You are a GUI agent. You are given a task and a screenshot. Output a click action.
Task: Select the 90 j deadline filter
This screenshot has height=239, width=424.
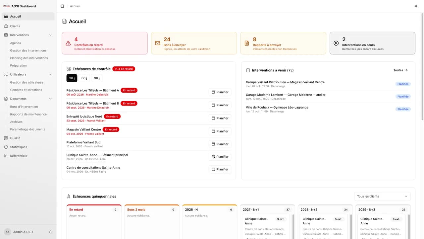97,78
